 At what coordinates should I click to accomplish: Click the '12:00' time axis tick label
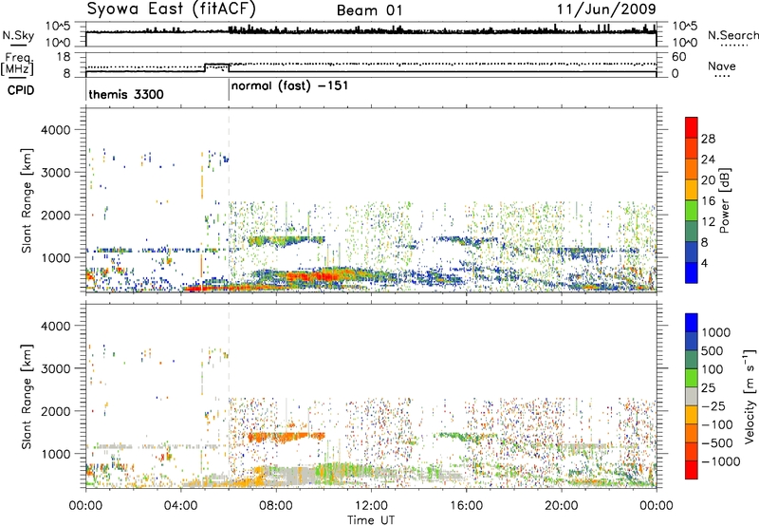coord(371,506)
